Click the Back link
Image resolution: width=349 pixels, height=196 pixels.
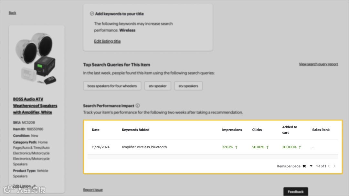pyautogui.click(x=12, y=13)
